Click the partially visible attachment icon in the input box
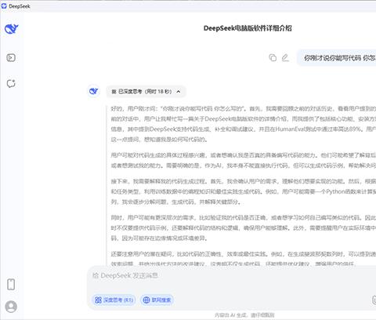Image resolution: width=376 pixels, height=320 pixels. (374, 300)
